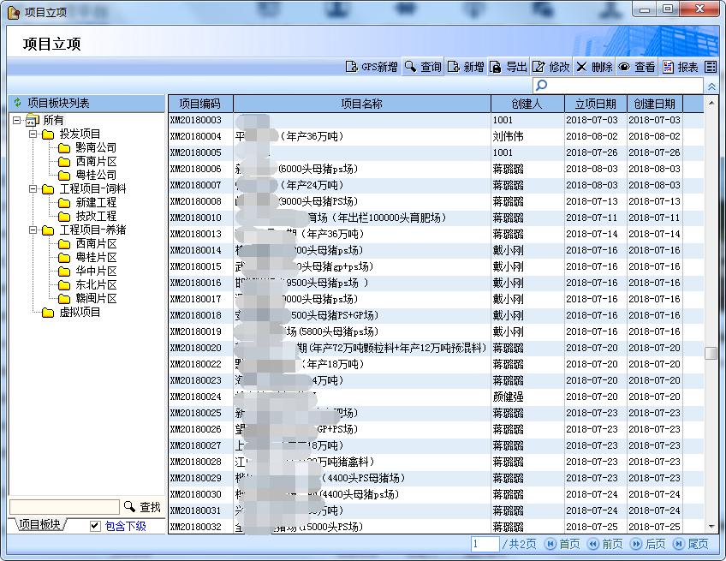Click the layout icon right of 报表
726x561 pixels.
point(711,67)
